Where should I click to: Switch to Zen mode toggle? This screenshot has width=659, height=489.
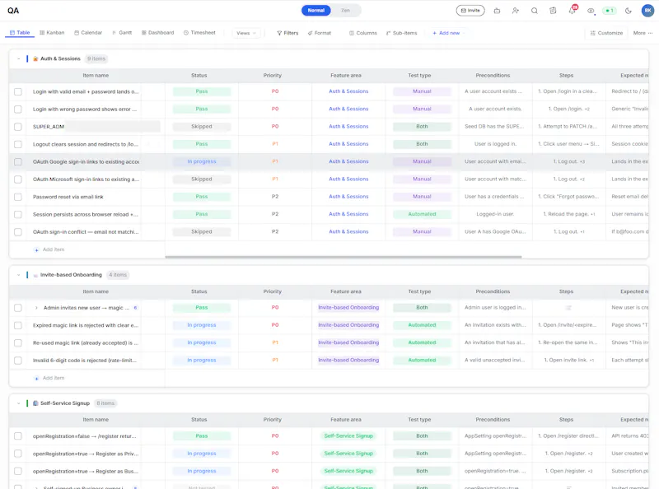point(345,11)
